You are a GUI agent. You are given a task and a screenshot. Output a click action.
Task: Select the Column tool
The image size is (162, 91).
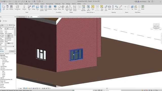pos(24,8)
